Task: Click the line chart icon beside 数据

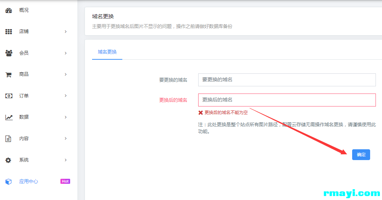Action: [x=9, y=117]
